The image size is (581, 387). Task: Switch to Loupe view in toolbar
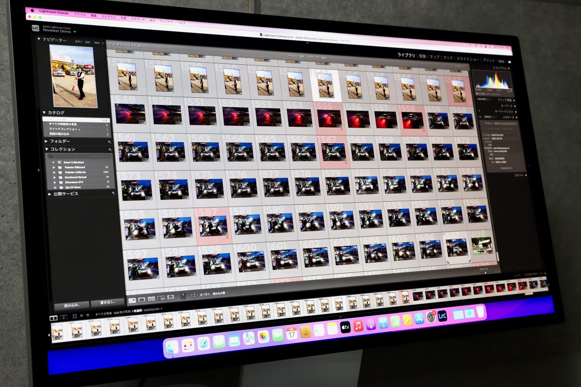click(142, 299)
